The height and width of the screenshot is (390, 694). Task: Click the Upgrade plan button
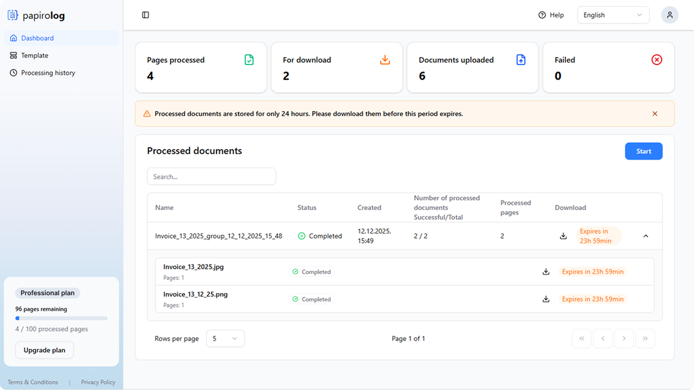(x=44, y=350)
